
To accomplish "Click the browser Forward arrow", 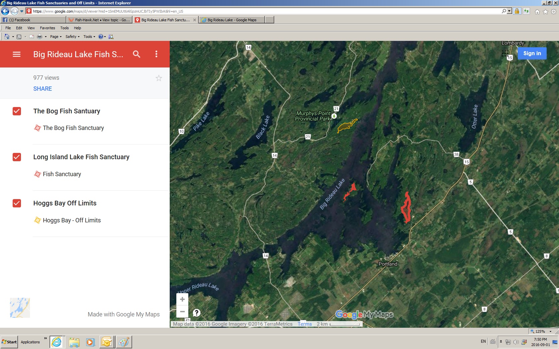I will pos(14,11).
